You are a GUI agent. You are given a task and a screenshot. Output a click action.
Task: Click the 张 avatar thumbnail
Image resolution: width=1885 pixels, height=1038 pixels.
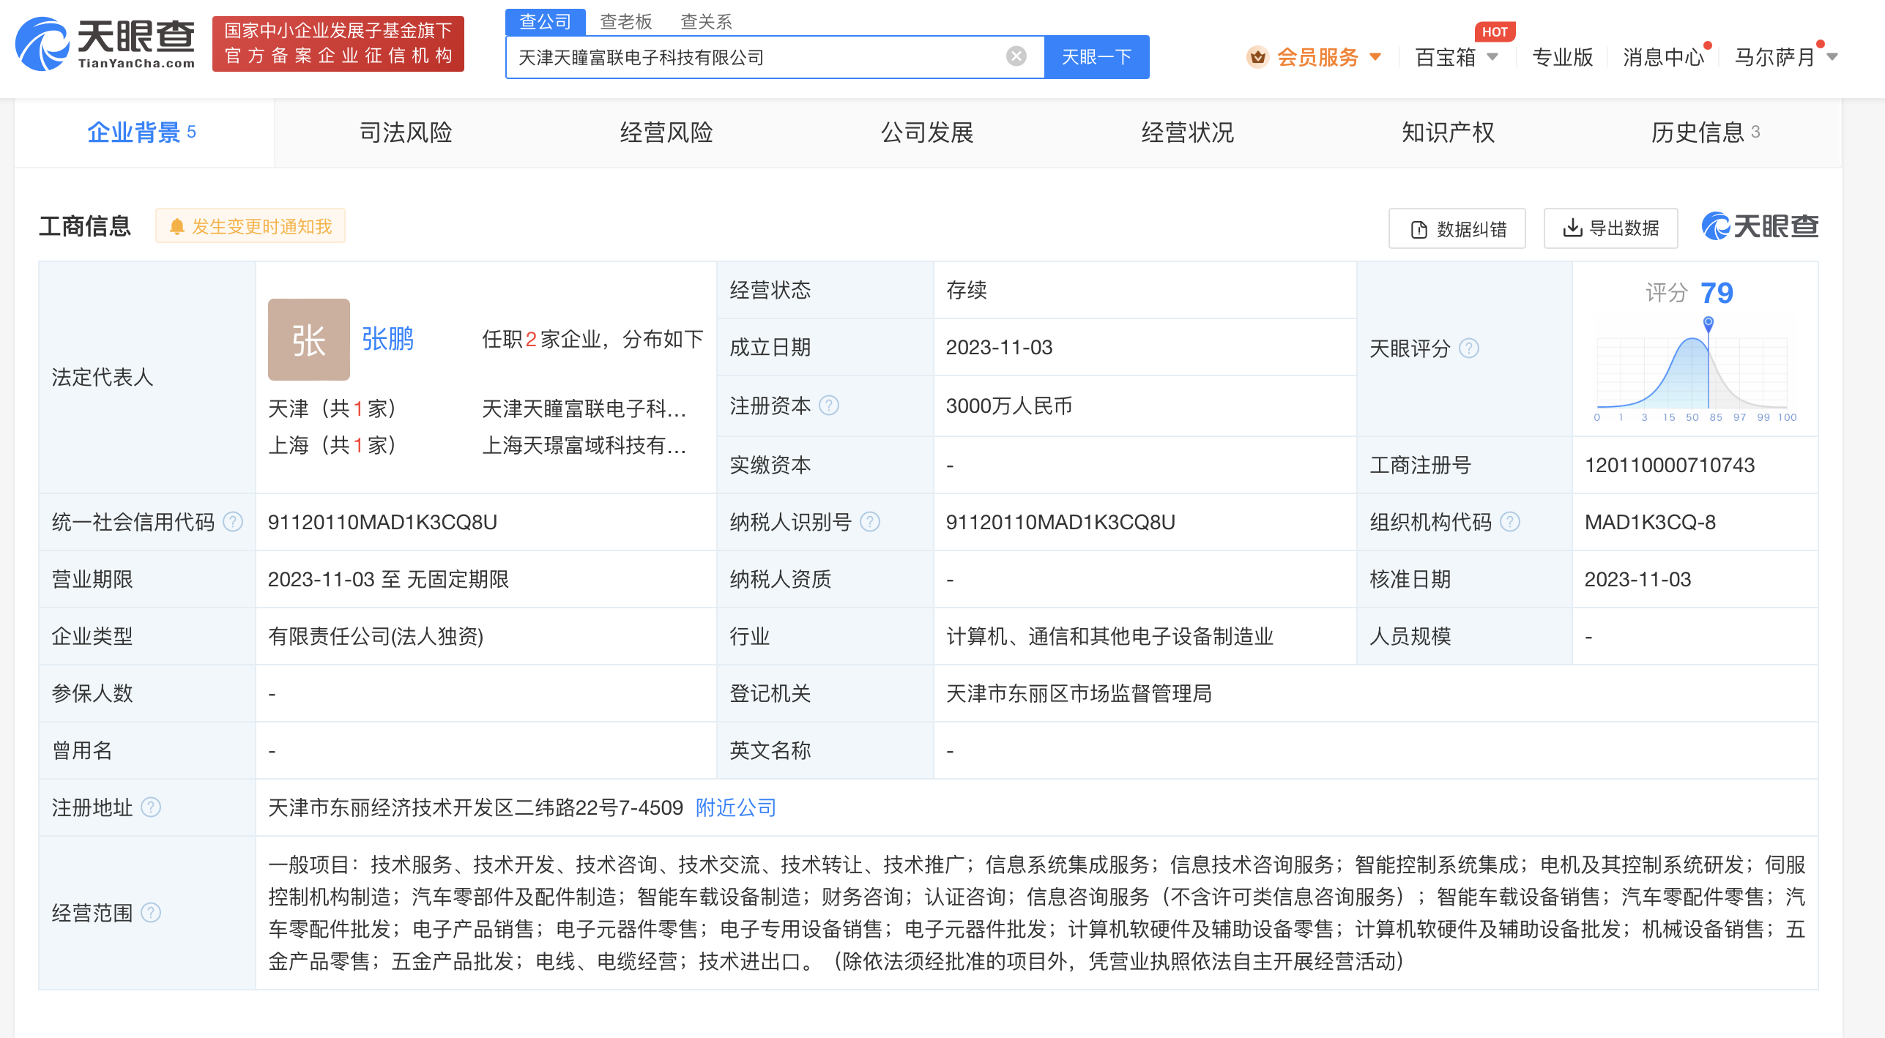tap(308, 340)
